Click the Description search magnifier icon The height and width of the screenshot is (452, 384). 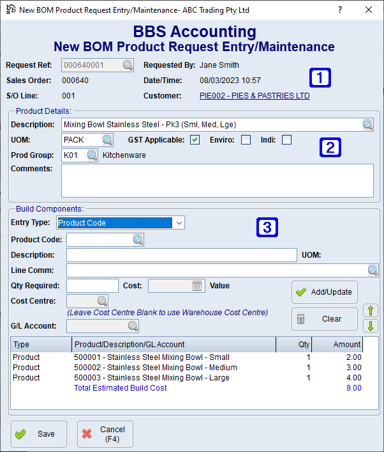coord(368,125)
